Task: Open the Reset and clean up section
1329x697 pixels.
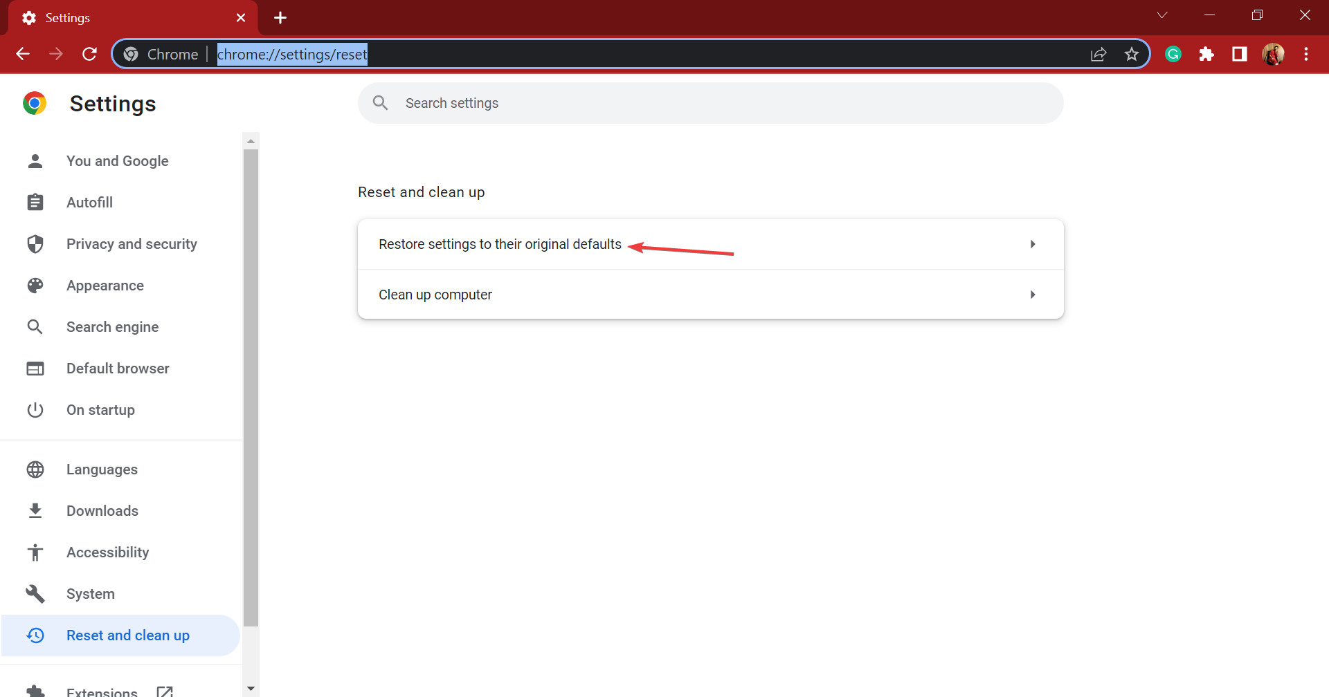Action: pos(128,635)
